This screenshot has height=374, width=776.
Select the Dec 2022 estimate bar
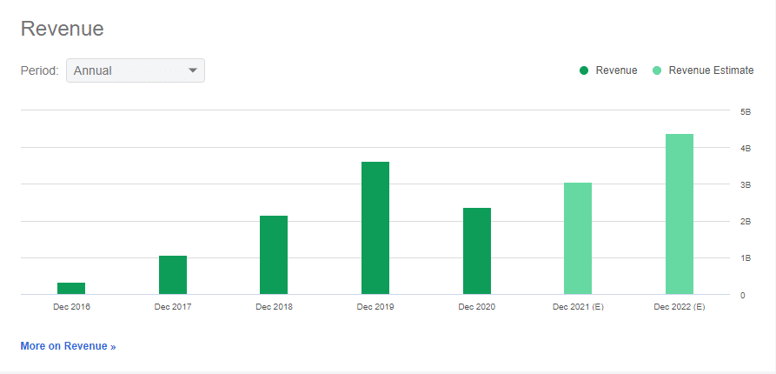coord(679,214)
